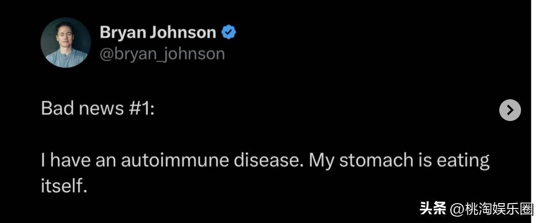Click the word "news" in the first line
Viewport: 541px width, 223px height.
click(102, 109)
